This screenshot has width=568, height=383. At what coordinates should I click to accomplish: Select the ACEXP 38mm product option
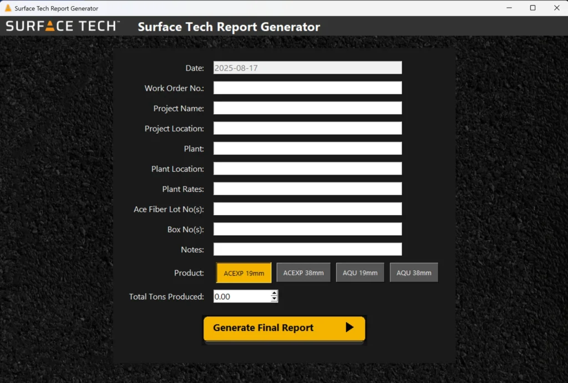click(303, 273)
